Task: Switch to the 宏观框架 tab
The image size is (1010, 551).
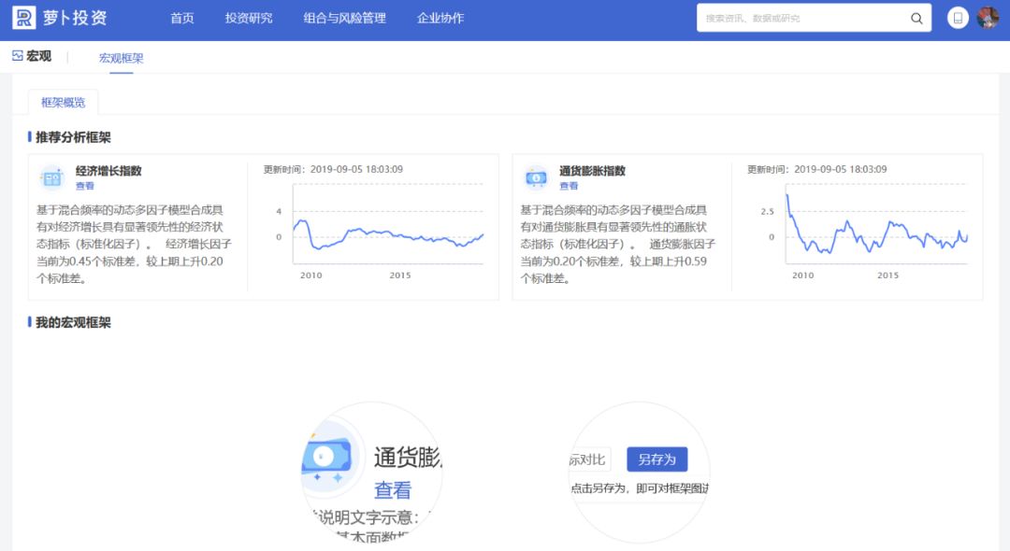Action: click(x=122, y=58)
